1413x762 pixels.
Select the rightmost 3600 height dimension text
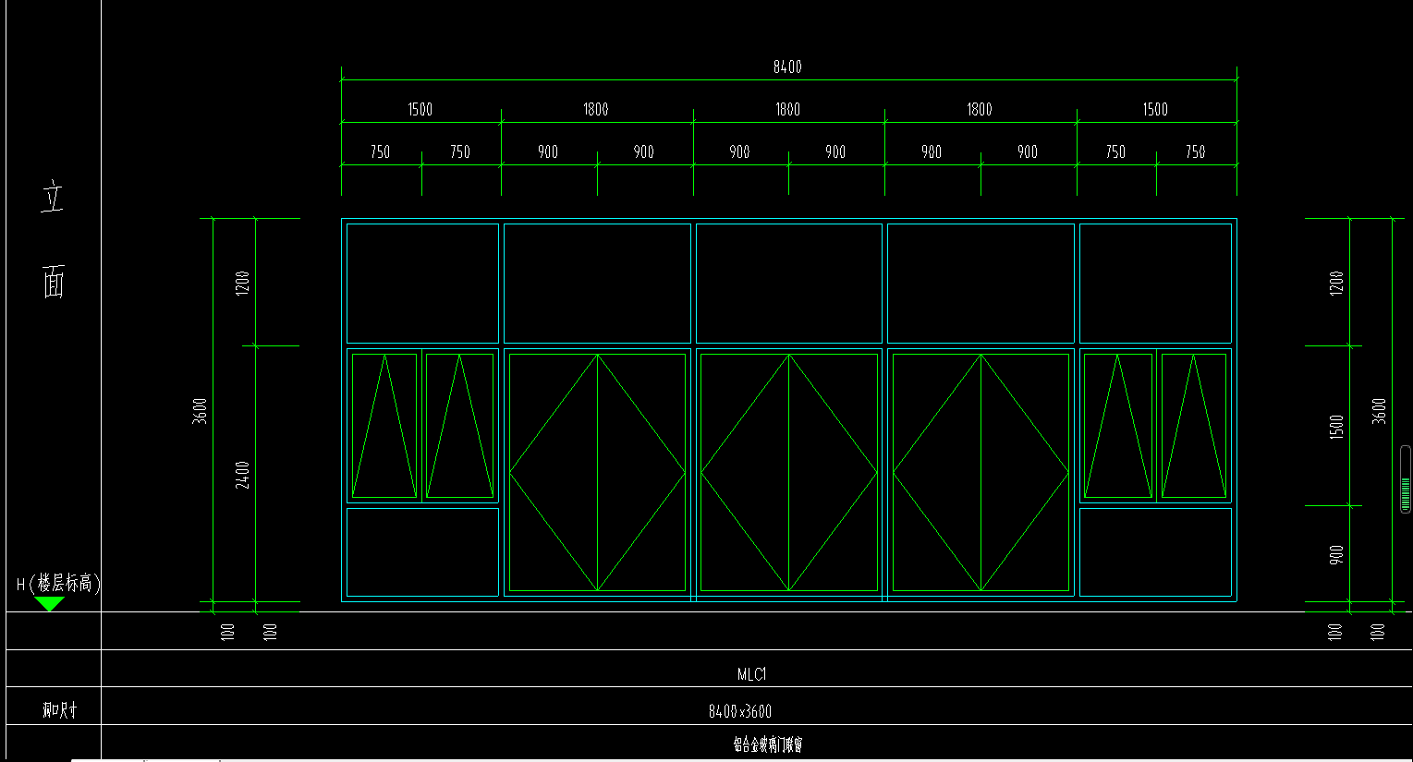[x=1379, y=411]
